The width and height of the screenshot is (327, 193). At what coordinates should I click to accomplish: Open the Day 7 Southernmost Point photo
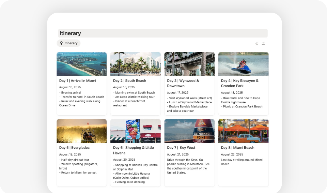tap(189, 131)
